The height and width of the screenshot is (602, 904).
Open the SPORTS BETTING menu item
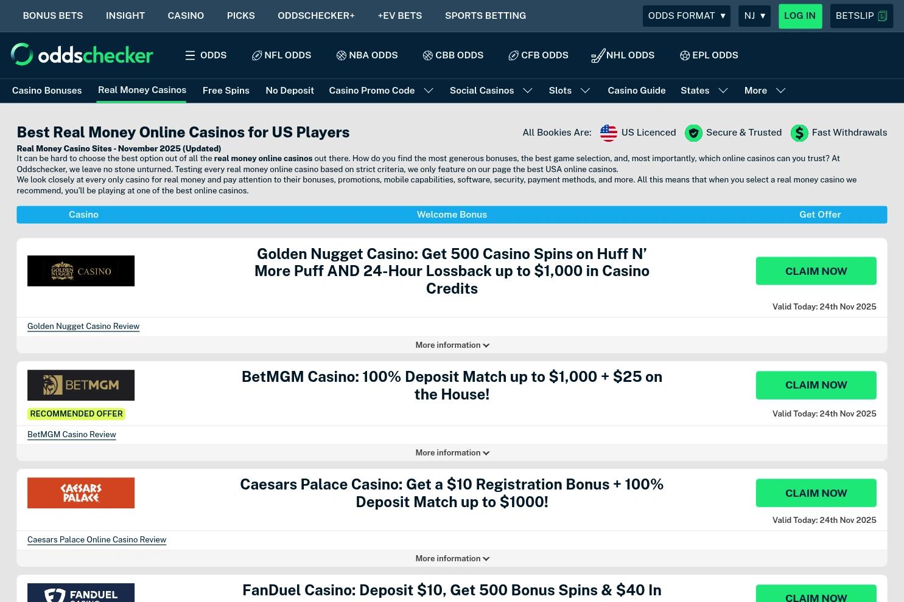tap(485, 16)
